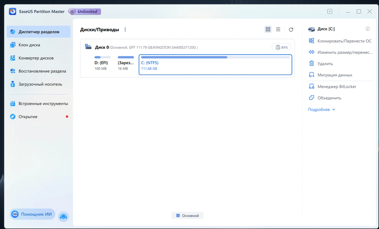This screenshot has height=229, width=379.
Task: Open the support headset icon
Action: (x=63, y=216)
